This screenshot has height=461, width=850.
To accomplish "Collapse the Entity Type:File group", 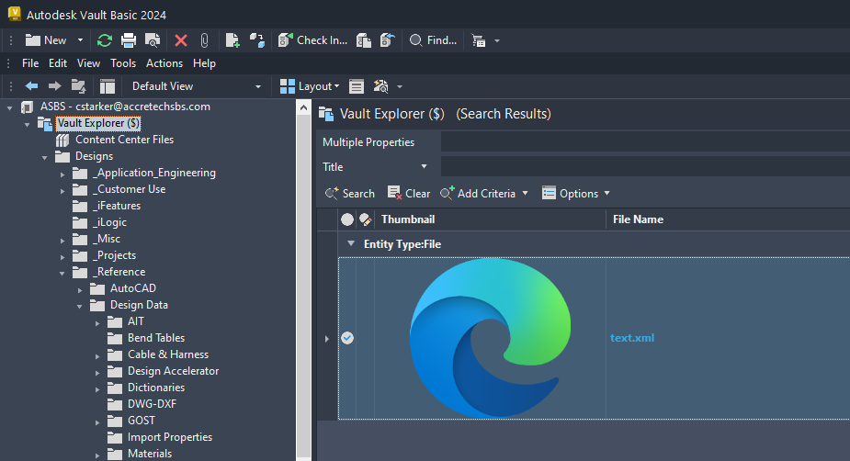I will click(351, 243).
